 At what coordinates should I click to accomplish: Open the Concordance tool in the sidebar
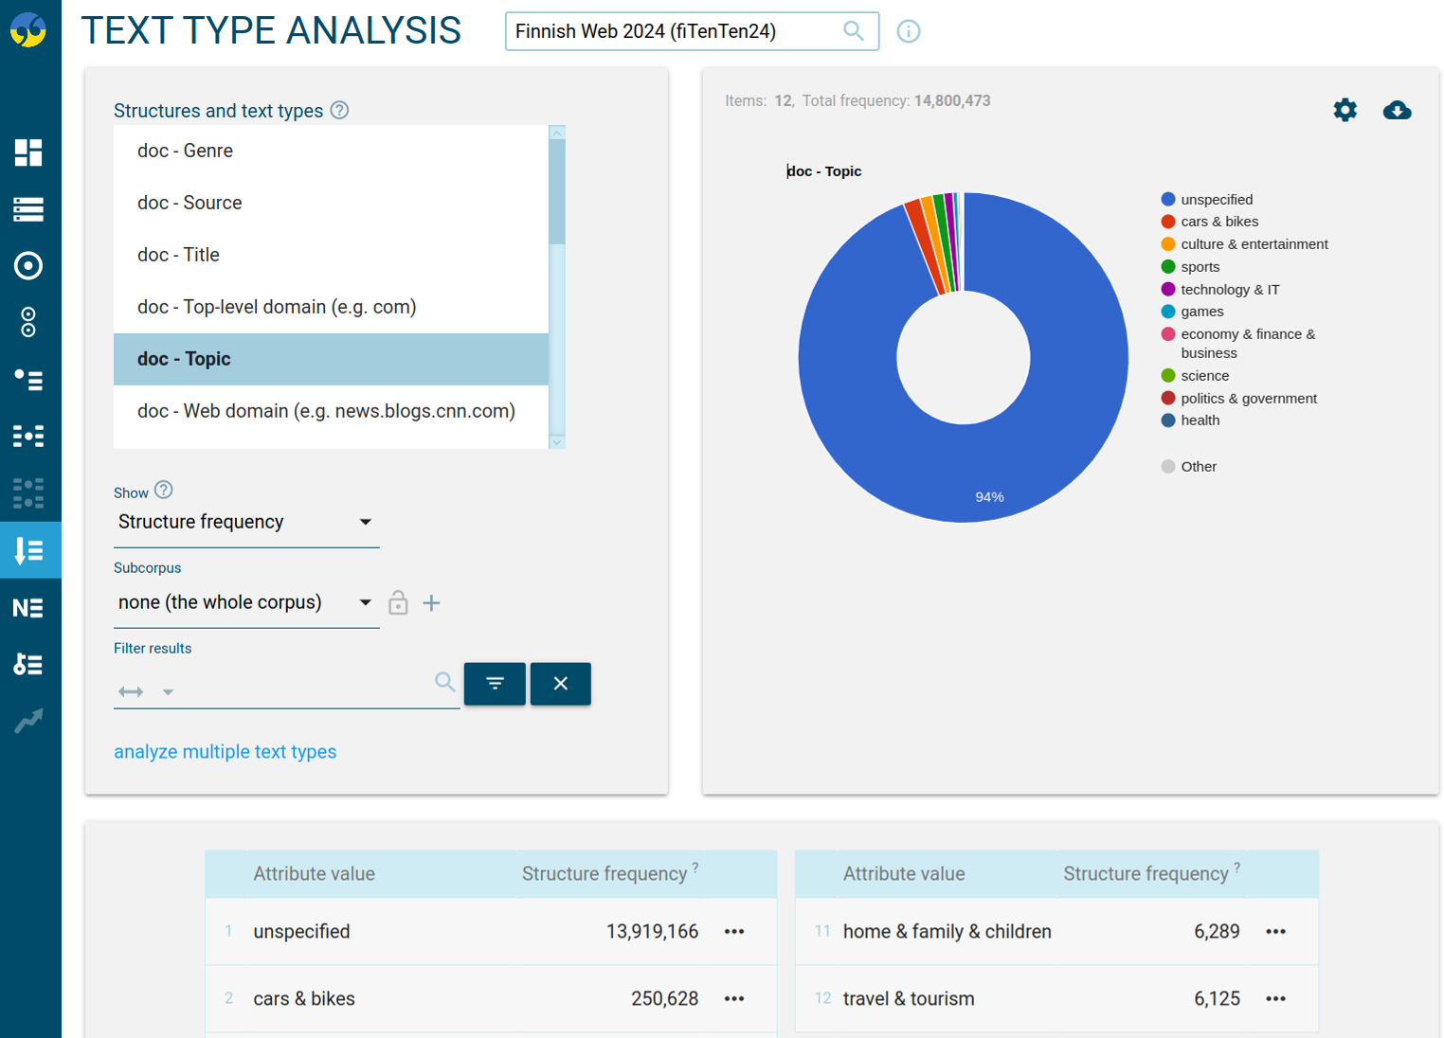28,209
